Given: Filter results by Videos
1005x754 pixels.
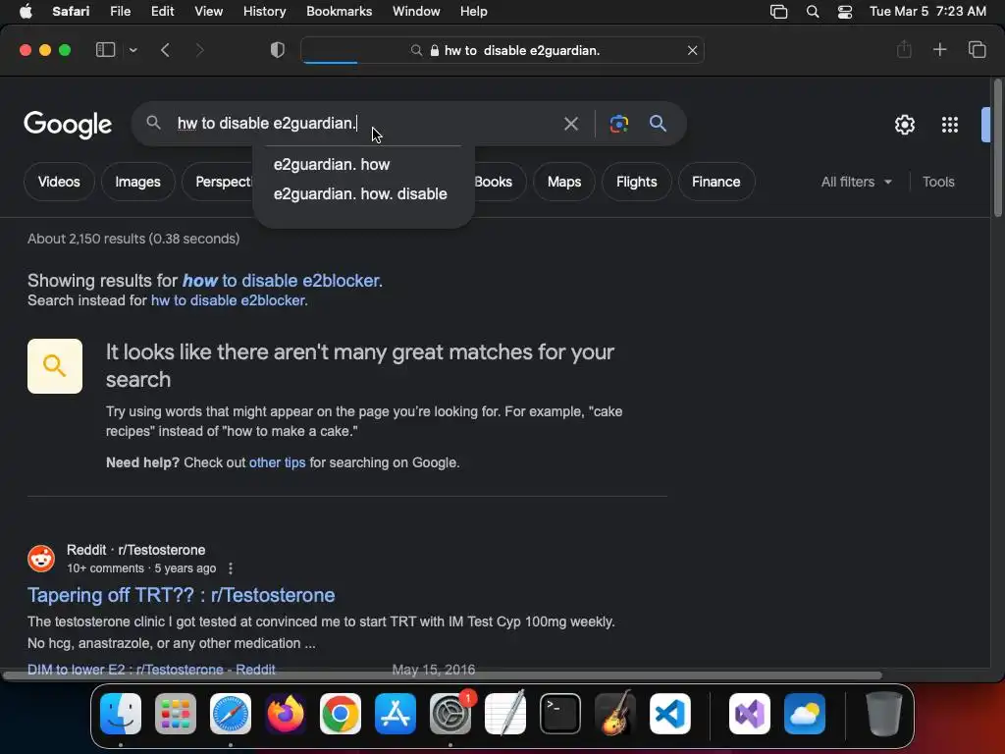Looking at the screenshot, I should point(59,182).
